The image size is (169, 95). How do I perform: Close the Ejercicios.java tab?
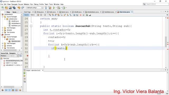tap(132, 12)
